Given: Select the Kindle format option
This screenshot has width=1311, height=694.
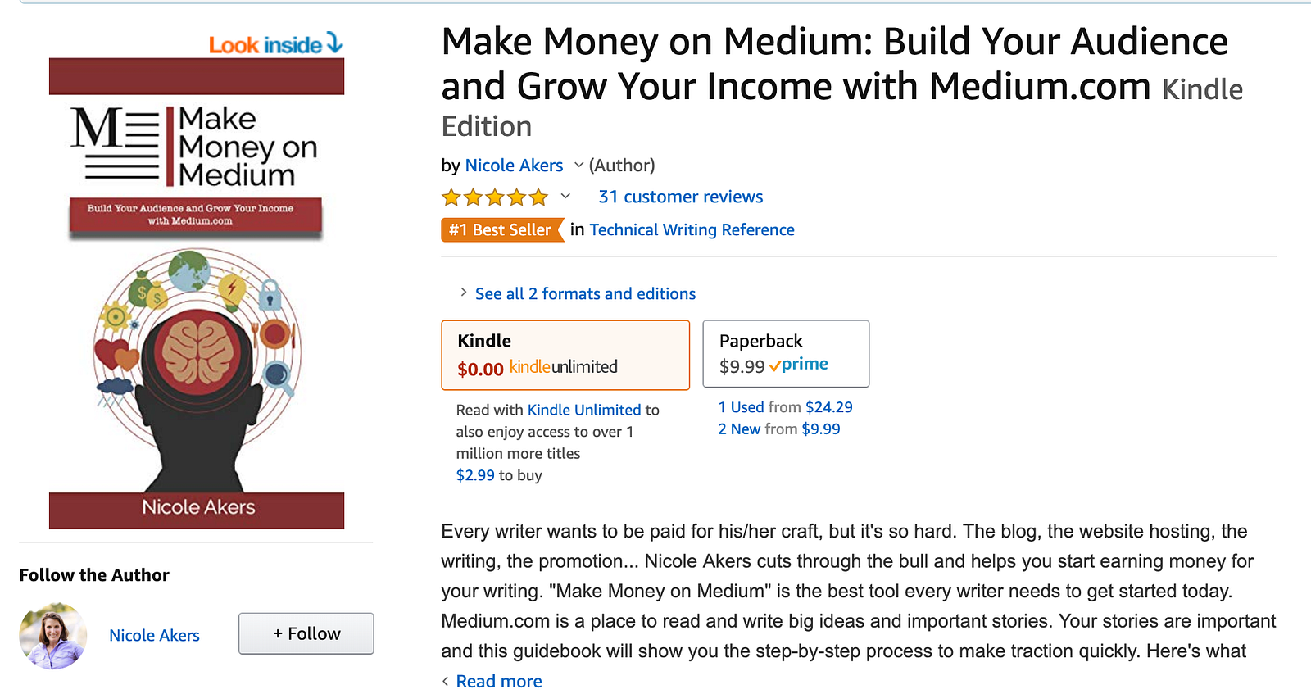Looking at the screenshot, I should (x=565, y=354).
